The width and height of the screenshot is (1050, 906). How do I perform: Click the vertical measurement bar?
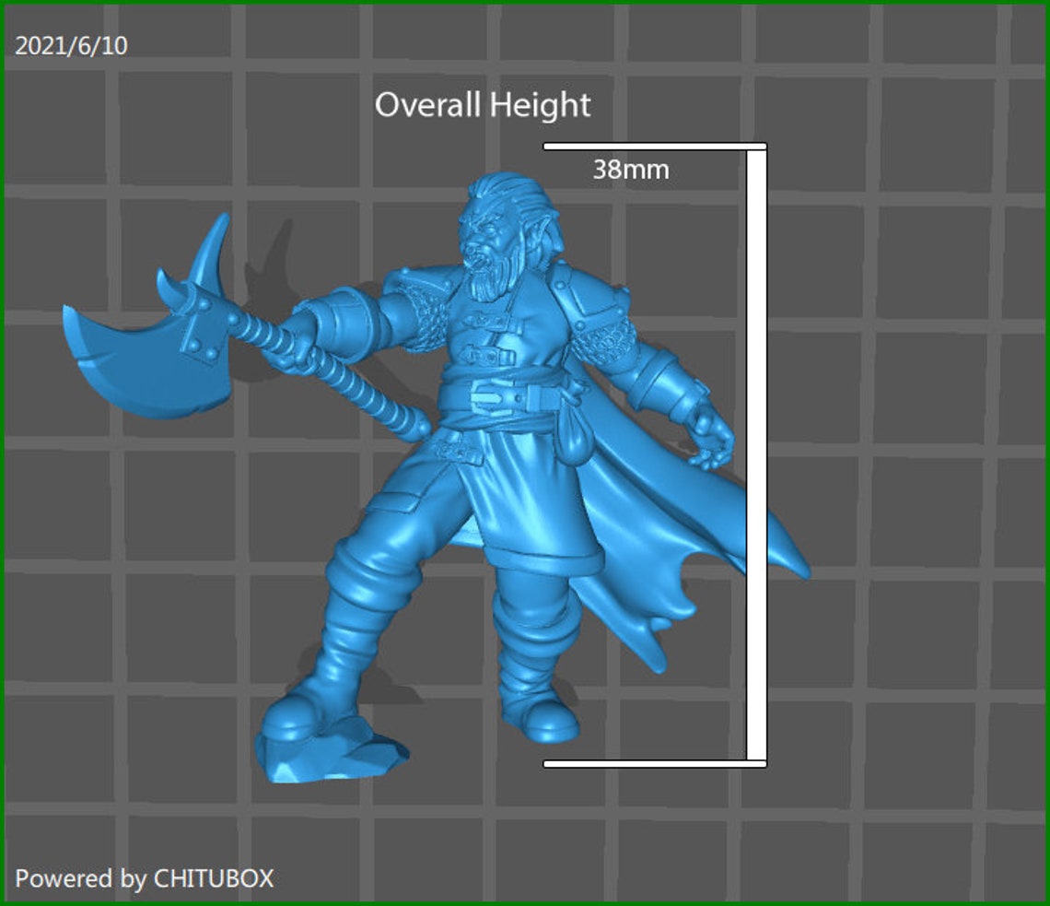[757, 452]
